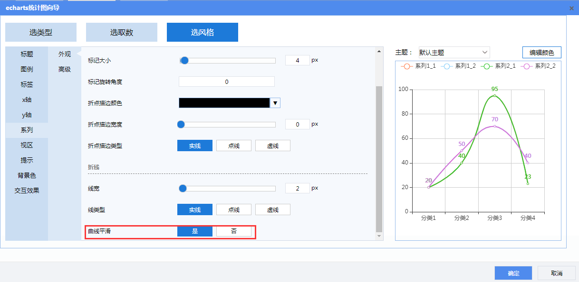Click the 标记旋转角度 input field

click(226, 82)
